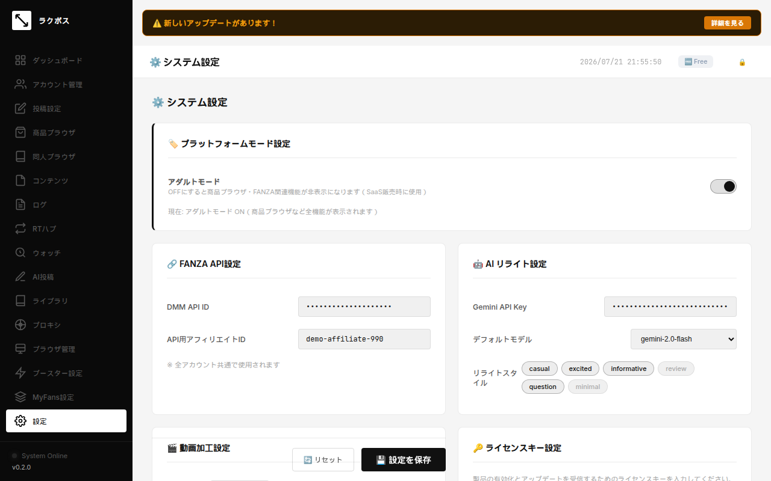Go to アカウント管理 page
Screen dimensions: 771x481
tap(66, 84)
